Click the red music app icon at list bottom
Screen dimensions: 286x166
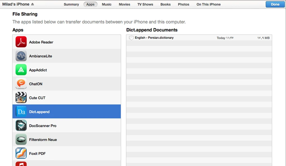pyautogui.click(x=21, y=164)
